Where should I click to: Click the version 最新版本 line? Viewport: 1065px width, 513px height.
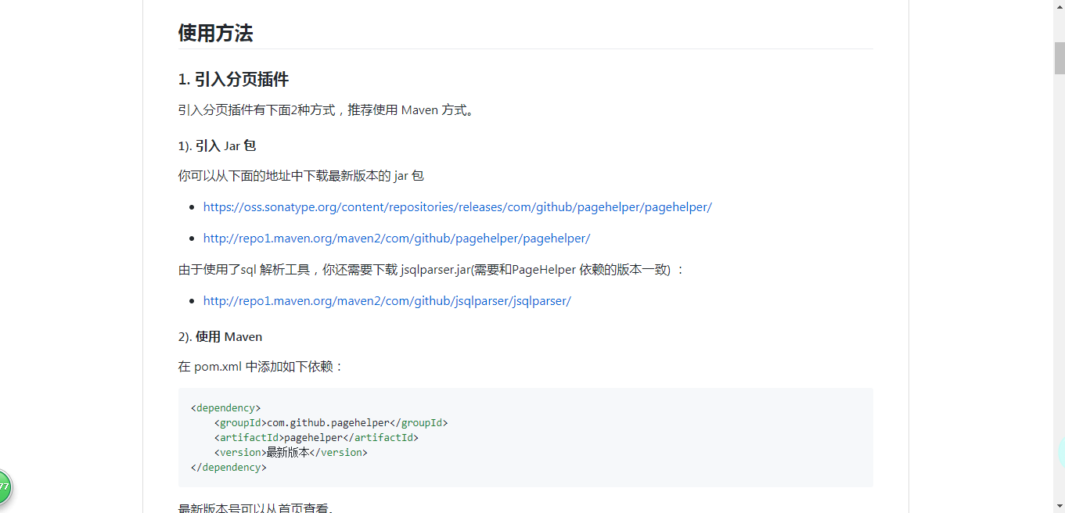[290, 452]
